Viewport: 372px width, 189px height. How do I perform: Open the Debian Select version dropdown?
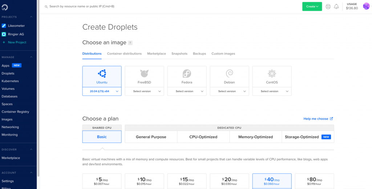[230, 91]
